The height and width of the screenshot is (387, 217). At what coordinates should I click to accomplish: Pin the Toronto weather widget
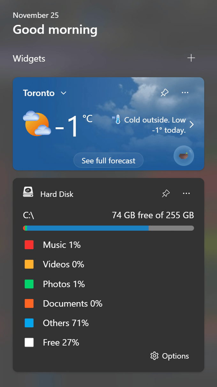(x=164, y=93)
